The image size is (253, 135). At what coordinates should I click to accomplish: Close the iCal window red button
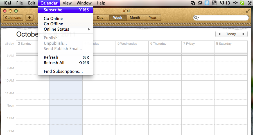pyautogui.click(x=5, y=11)
